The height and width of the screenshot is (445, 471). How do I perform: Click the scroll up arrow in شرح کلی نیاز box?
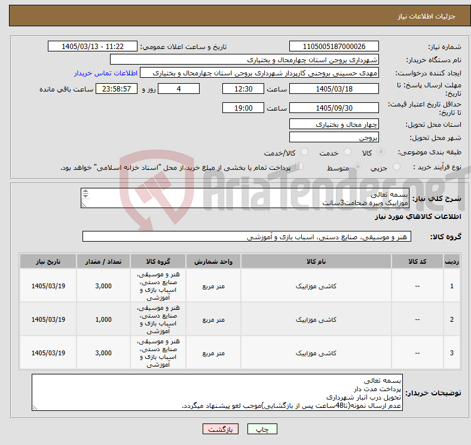(x=85, y=191)
